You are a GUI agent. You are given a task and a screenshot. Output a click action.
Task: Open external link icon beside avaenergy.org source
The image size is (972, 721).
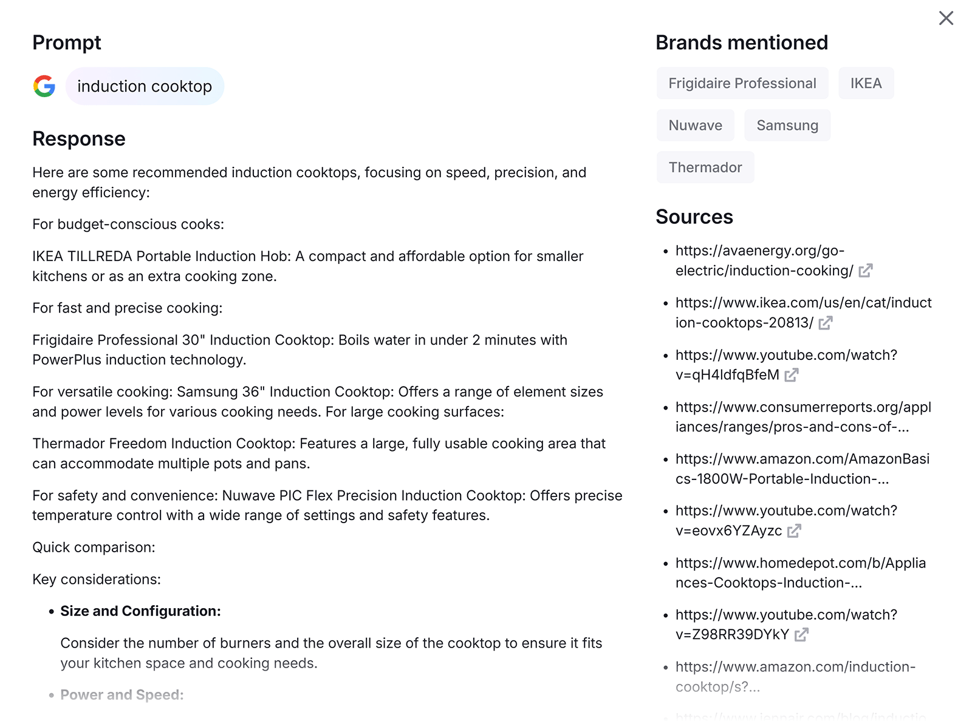tap(866, 271)
